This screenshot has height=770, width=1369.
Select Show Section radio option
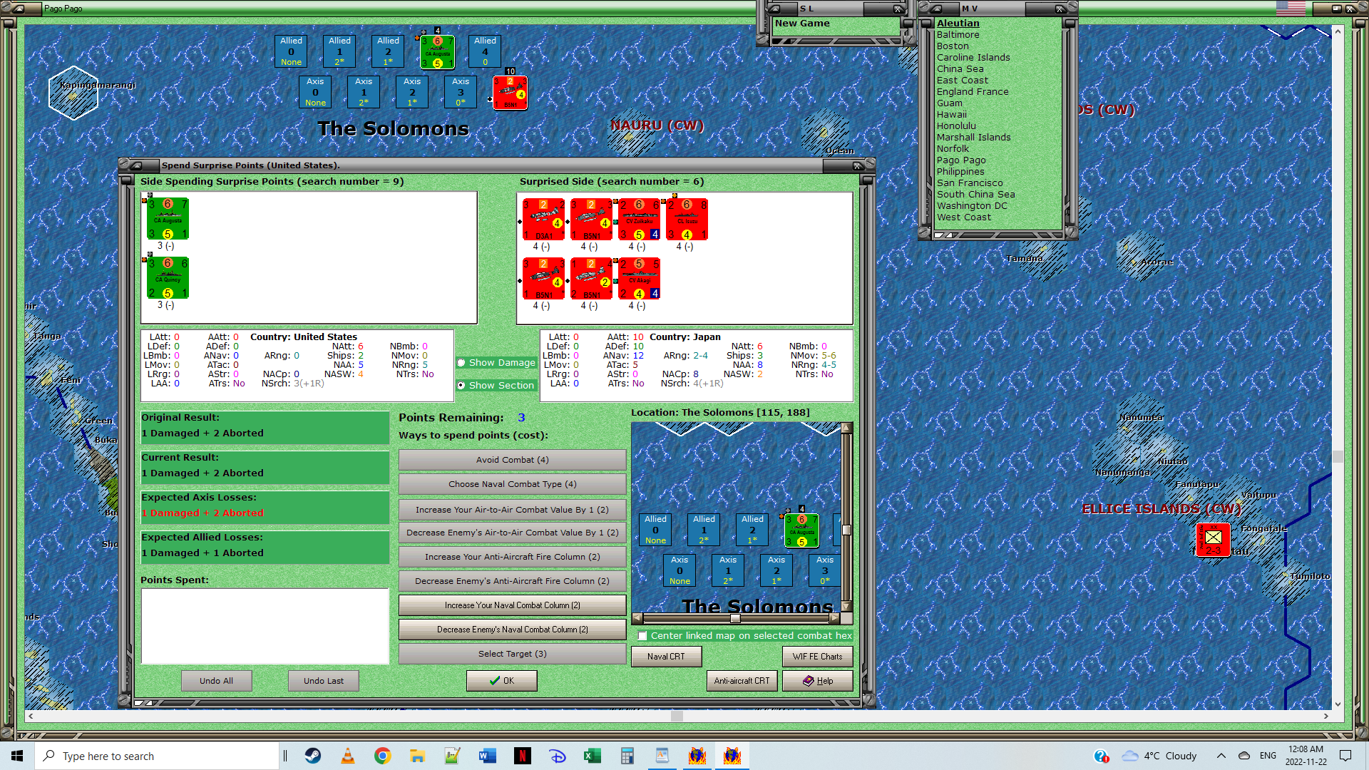click(x=461, y=386)
